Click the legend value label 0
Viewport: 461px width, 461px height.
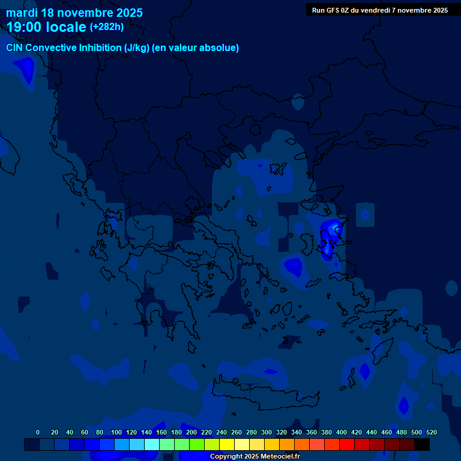(38, 432)
